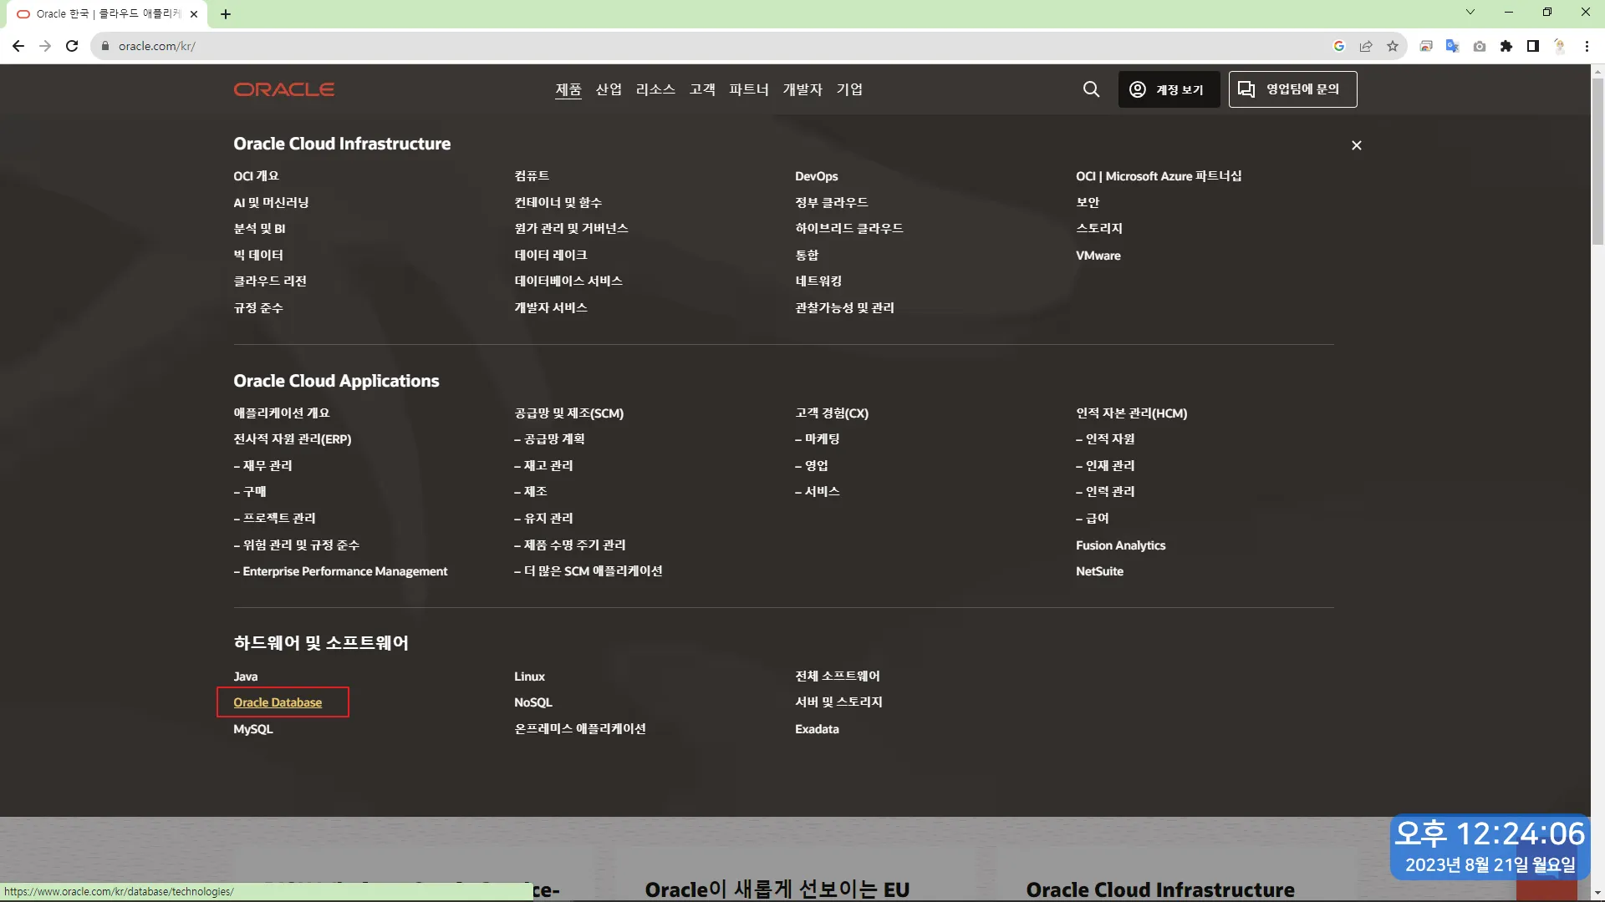
Task: Open the site search magnifier icon
Action: (x=1091, y=89)
